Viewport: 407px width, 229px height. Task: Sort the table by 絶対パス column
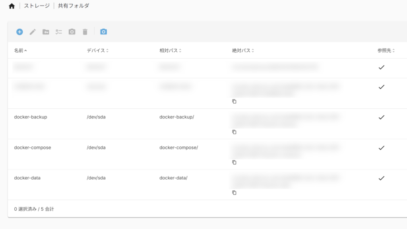click(x=243, y=51)
